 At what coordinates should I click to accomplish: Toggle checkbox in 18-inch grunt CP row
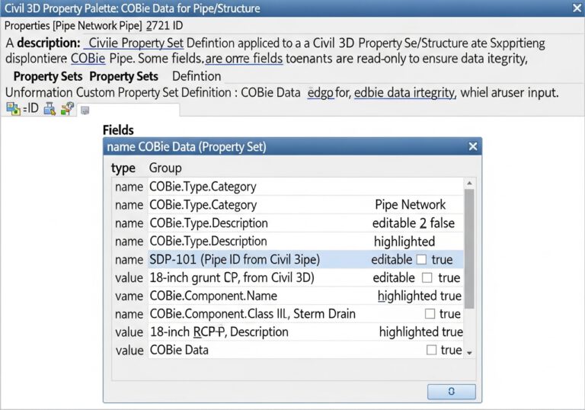[x=427, y=278]
